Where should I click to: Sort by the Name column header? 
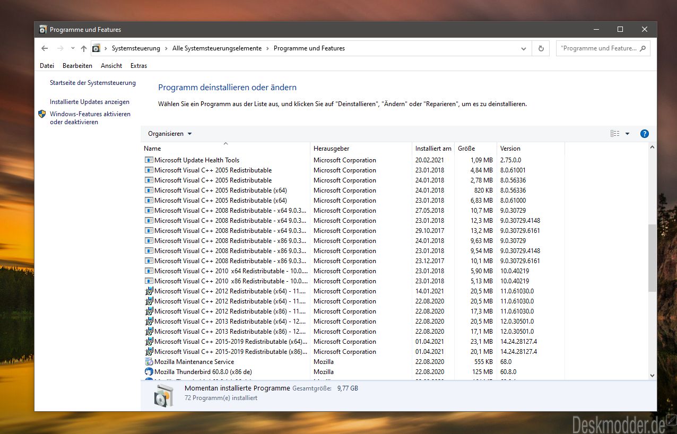click(x=225, y=149)
